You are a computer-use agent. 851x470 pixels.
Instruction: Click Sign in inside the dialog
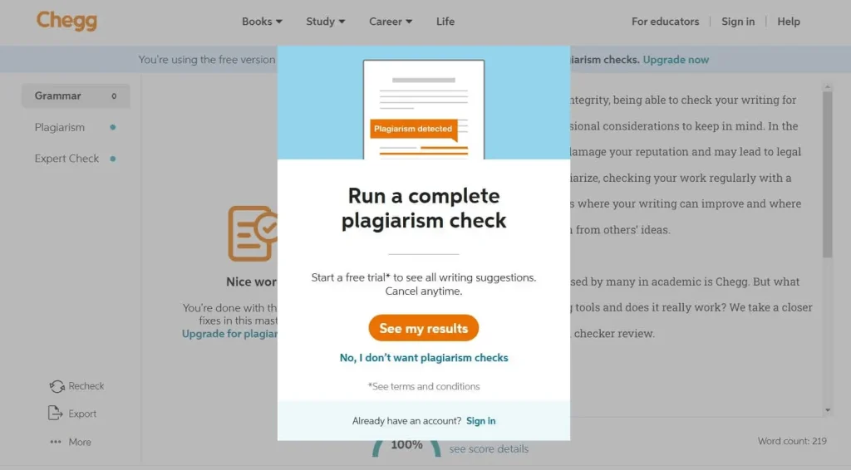(x=481, y=421)
